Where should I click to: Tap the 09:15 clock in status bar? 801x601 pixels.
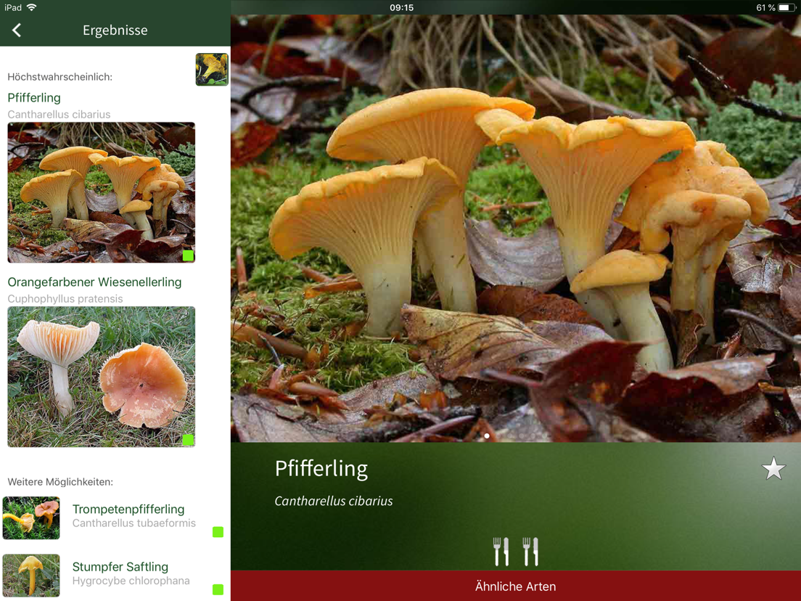(x=401, y=7)
